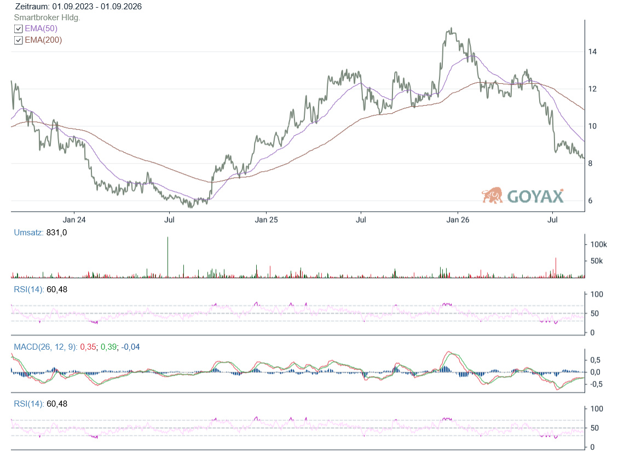Click the MACD histogram value -0,04
Image resolution: width=624 pixels, height=452 pixels.
coord(130,347)
